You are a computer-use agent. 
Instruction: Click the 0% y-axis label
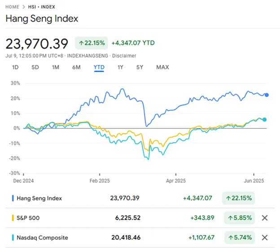(x=17, y=128)
